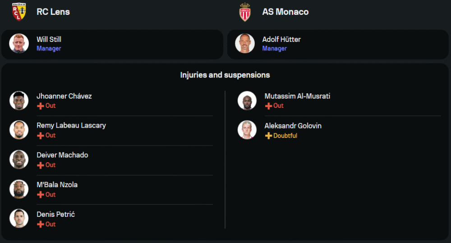
Task: Click red Out cross icon for Al-Musrati
Action: (268, 106)
